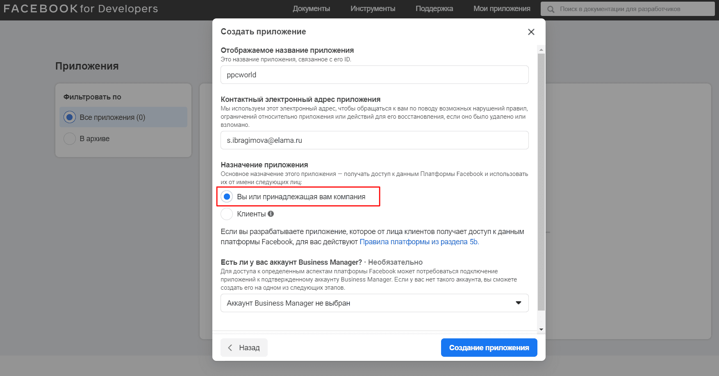Click the scrollbar down arrow
The height and width of the screenshot is (376, 719).
tap(541, 329)
